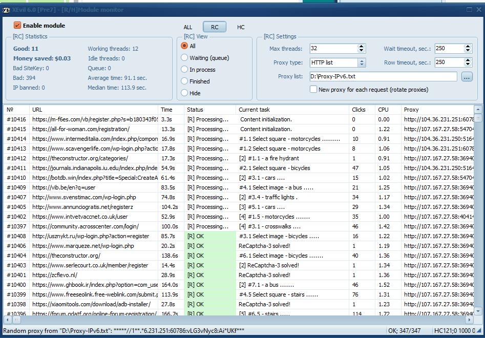The width and height of the screenshot is (485, 338).
Task: Click the XEvil app icon in title bar
Action: [6, 10]
